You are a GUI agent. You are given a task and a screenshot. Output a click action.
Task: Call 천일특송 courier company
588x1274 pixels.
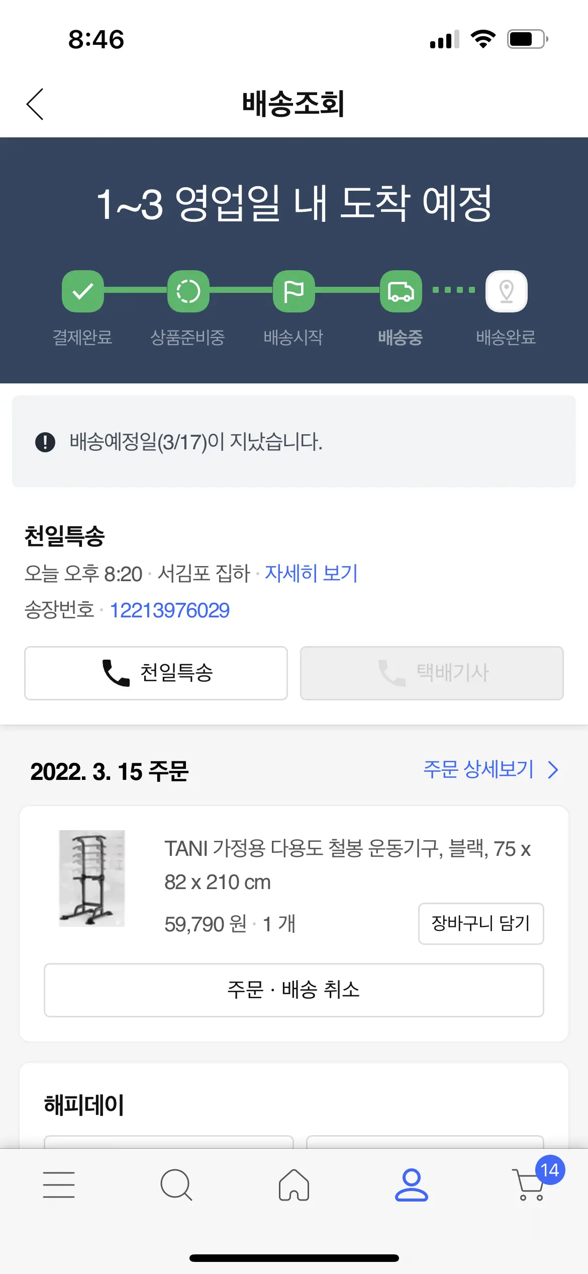click(156, 673)
